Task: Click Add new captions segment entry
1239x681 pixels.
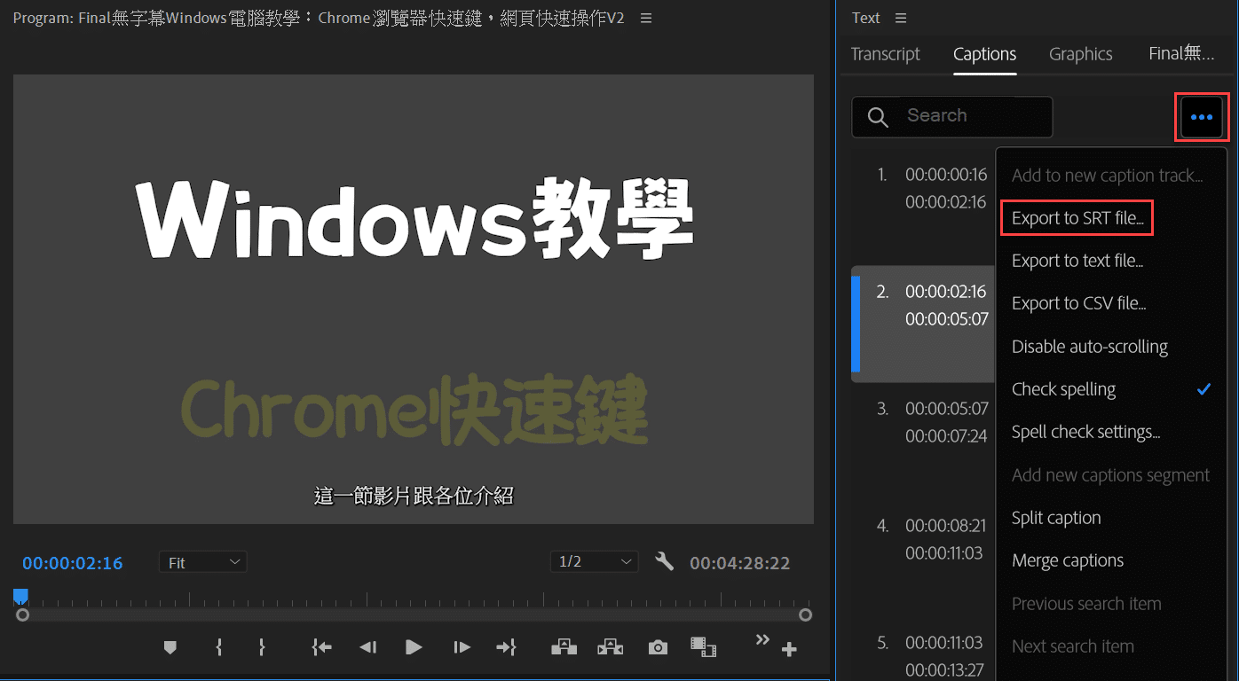Action: coord(1111,475)
